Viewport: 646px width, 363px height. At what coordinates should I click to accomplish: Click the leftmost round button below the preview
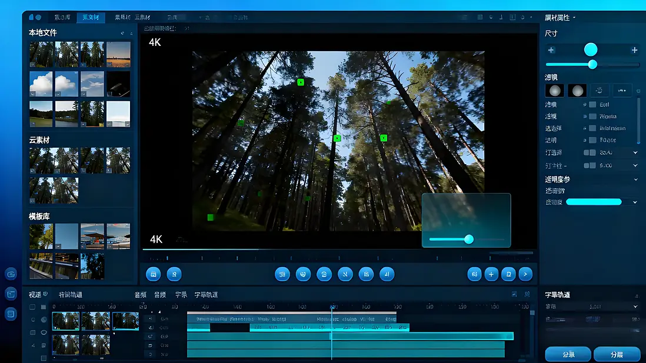[153, 274]
